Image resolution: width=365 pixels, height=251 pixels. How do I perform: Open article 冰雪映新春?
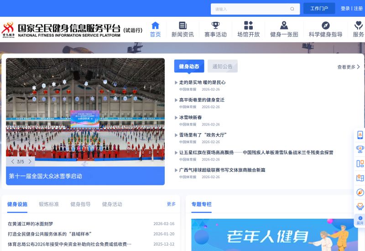(190, 117)
